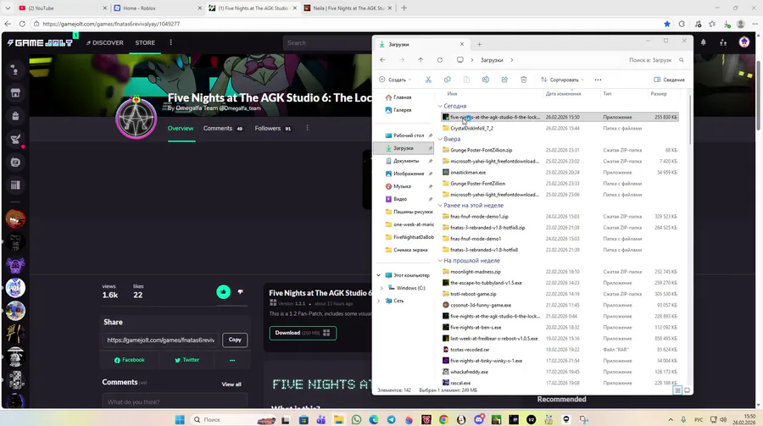Switch to Home - Roblox browser tab
Screen dimensions: 763x426
(x=157, y=8)
